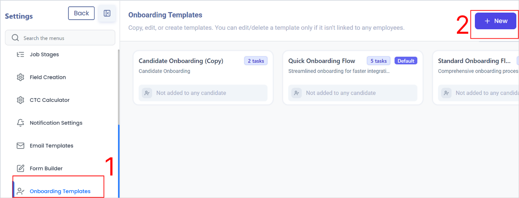Click the Email Templates envelope icon
This screenshot has width=519, height=198.
point(21,146)
